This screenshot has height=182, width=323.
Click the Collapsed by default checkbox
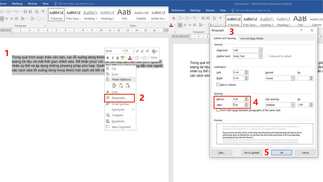(267, 56)
